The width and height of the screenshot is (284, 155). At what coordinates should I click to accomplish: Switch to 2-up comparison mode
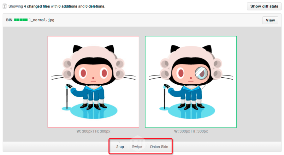120,147
